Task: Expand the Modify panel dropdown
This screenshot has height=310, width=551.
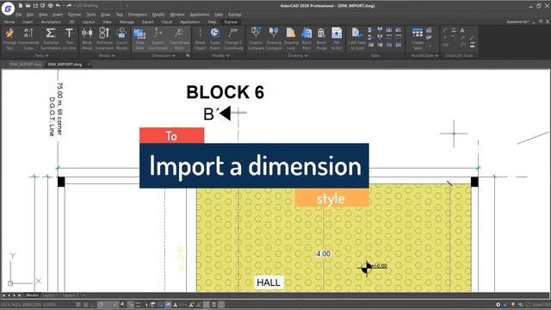Action: [x=220, y=55]
